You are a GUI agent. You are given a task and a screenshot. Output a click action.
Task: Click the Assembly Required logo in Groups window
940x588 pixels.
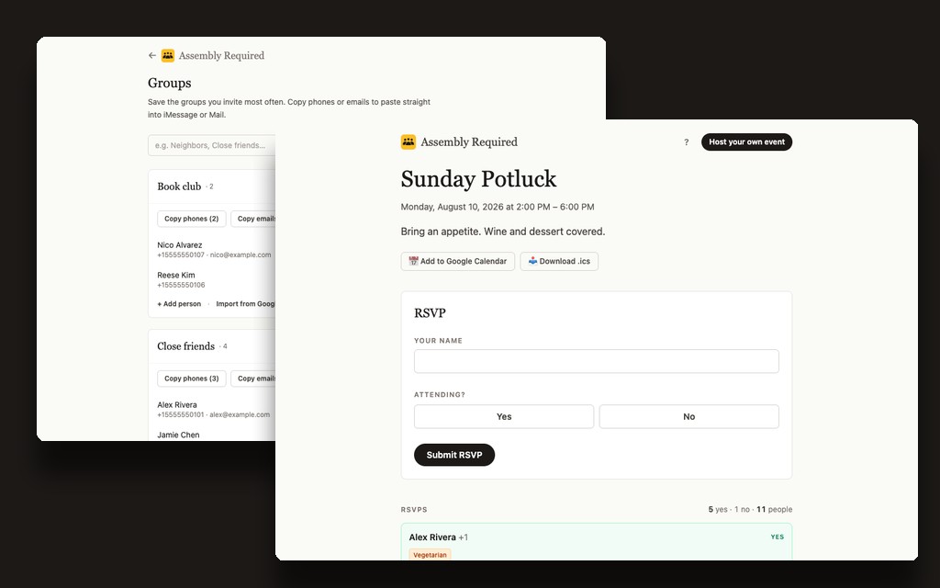coord(168,55)
